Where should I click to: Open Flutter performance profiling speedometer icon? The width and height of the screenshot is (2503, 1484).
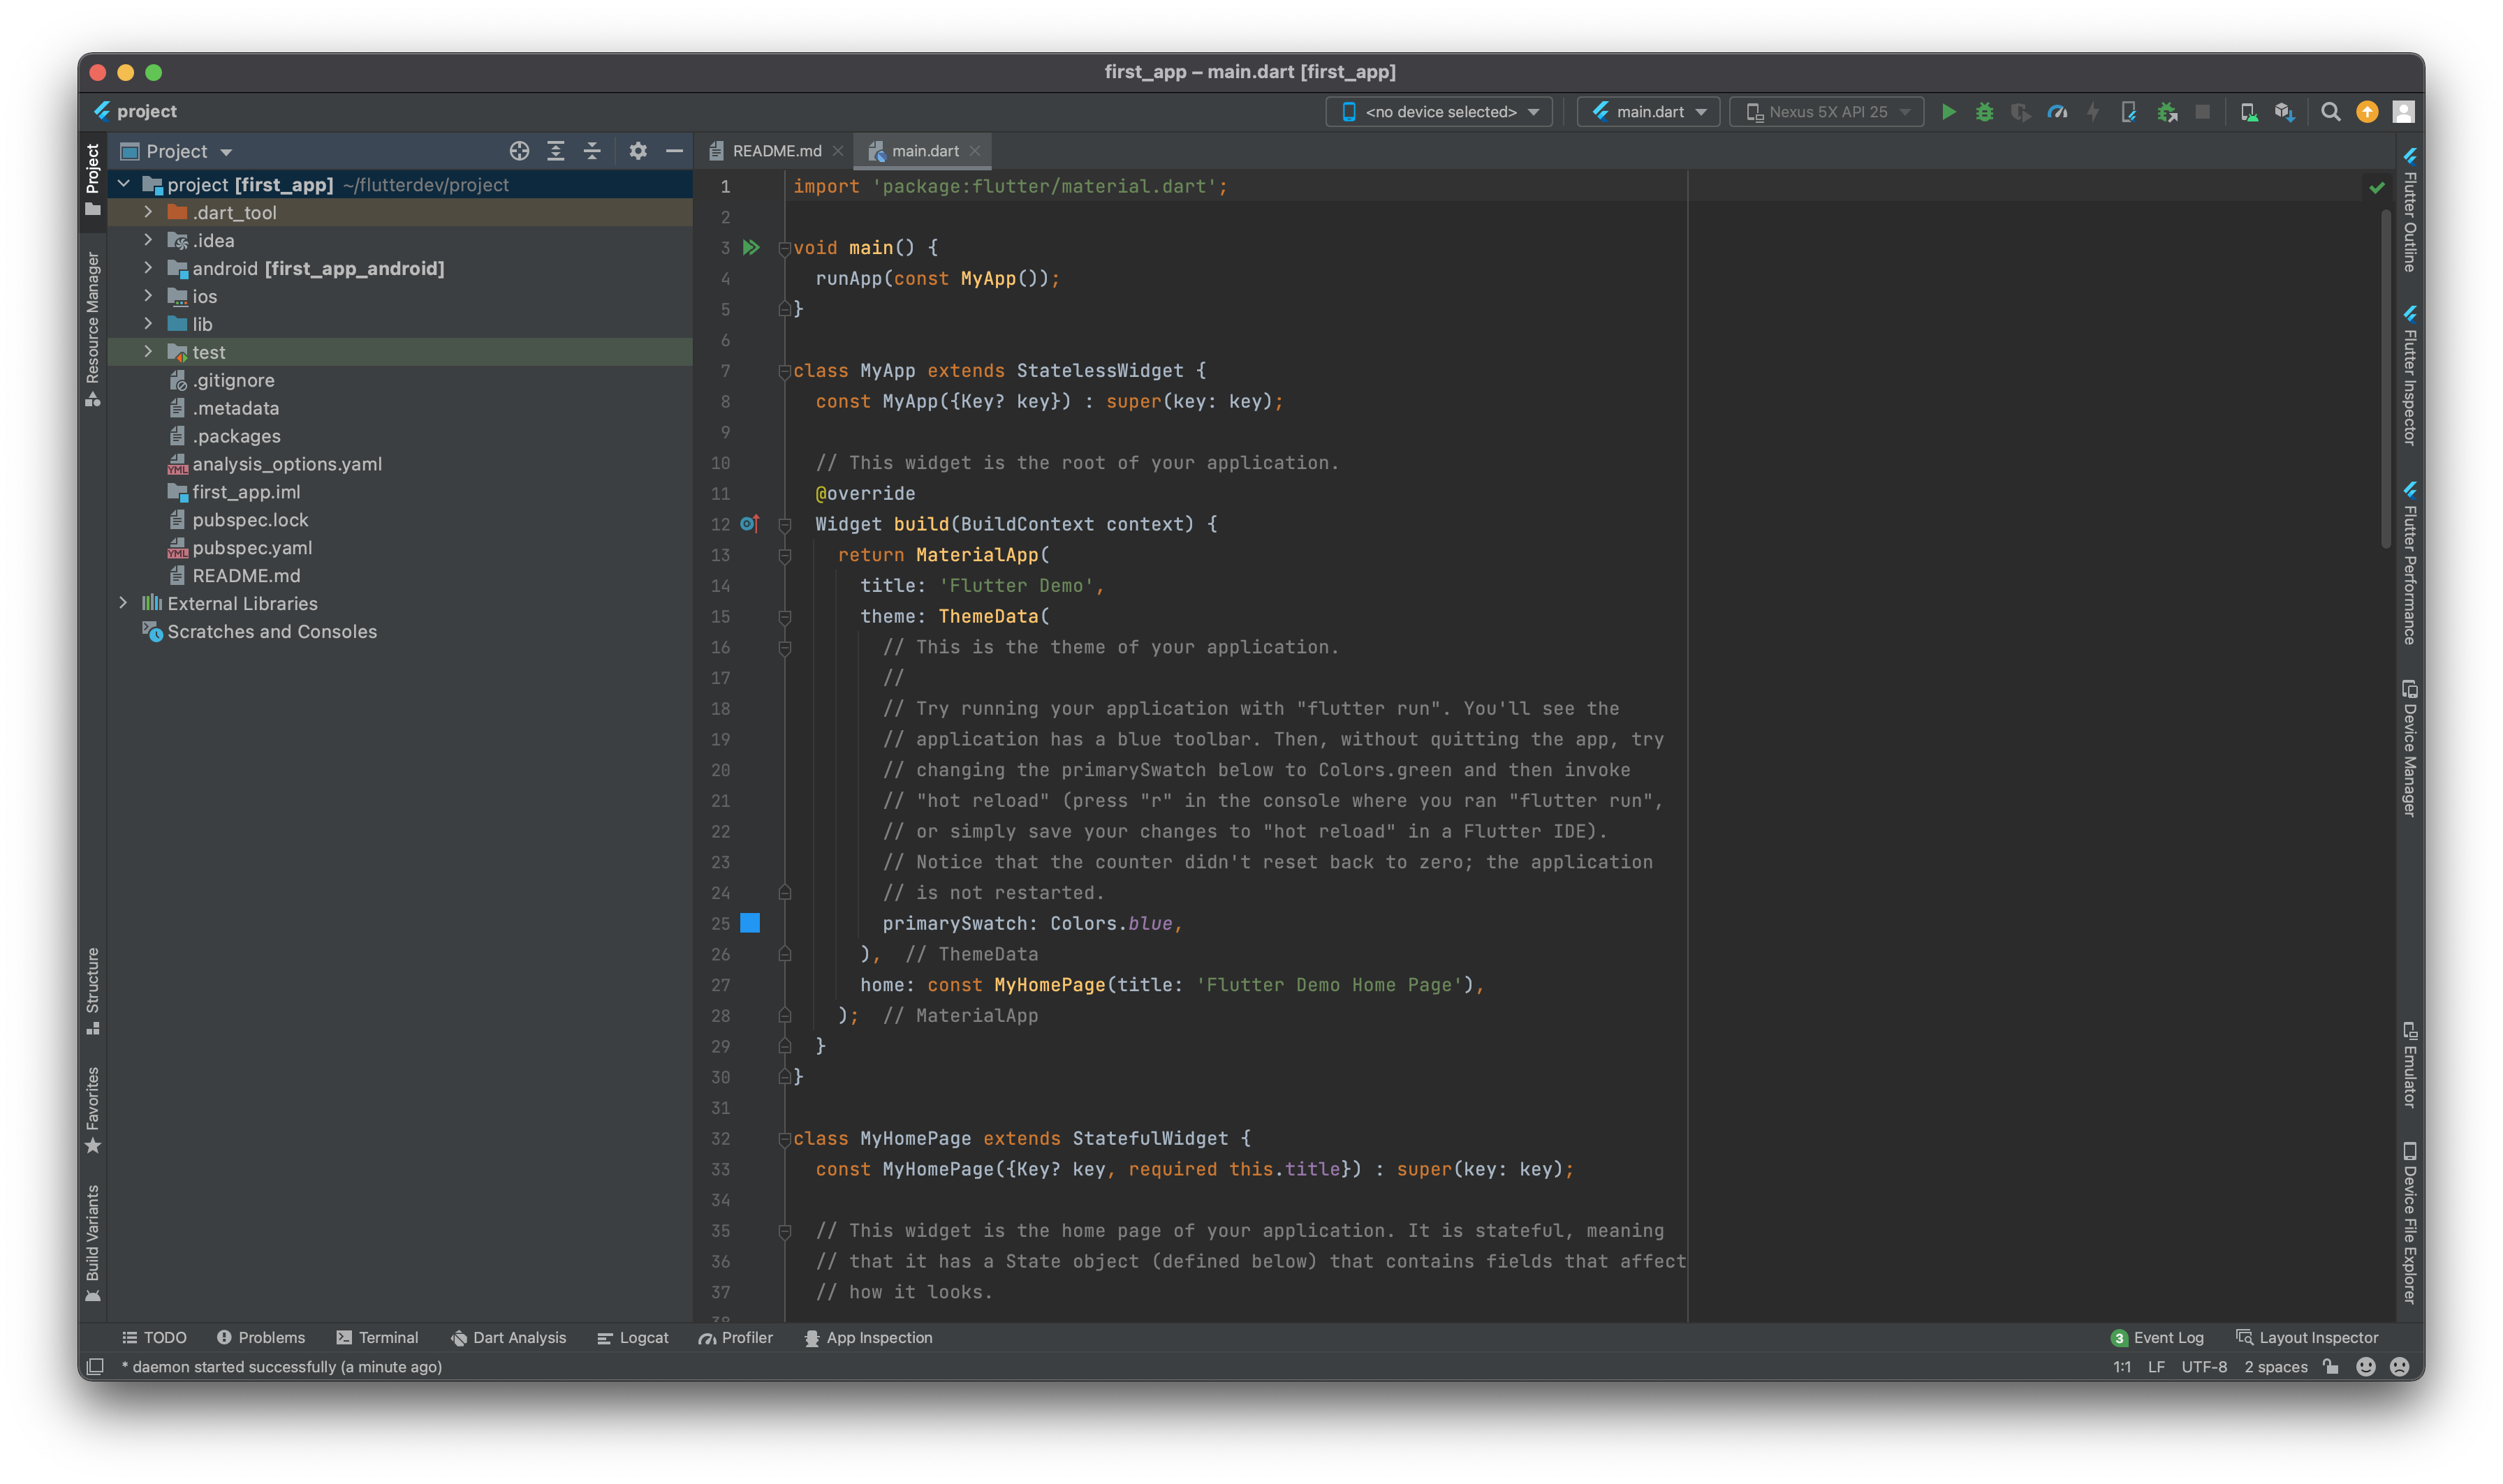(x=2057, y=112)
